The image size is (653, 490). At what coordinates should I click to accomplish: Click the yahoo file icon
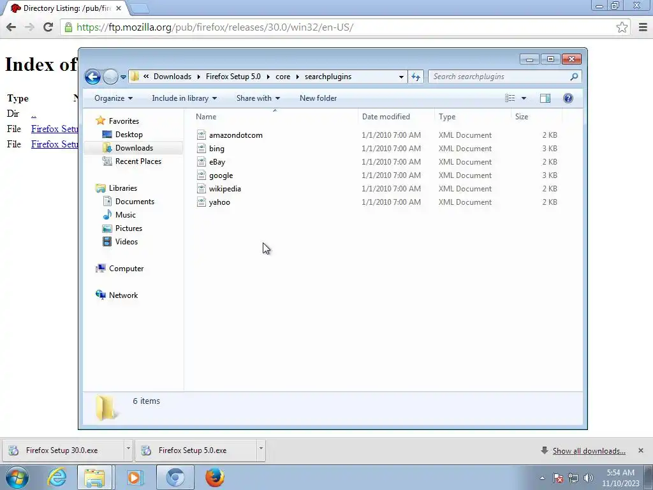pos(202,202)
